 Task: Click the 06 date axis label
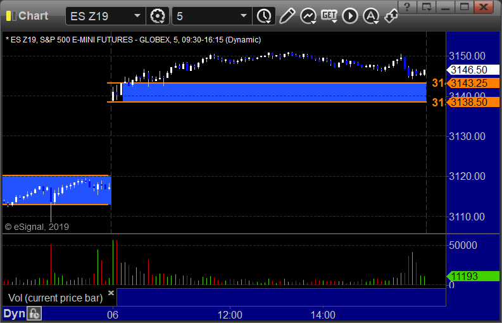tap(113, 315)
